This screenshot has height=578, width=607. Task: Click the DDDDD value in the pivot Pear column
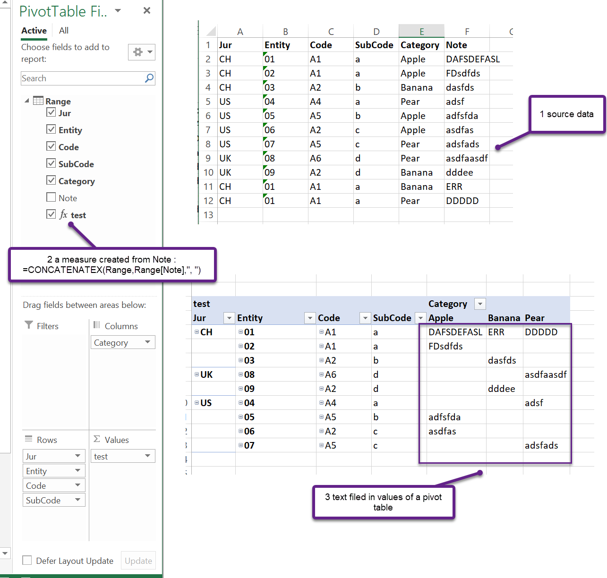[547, 332]
